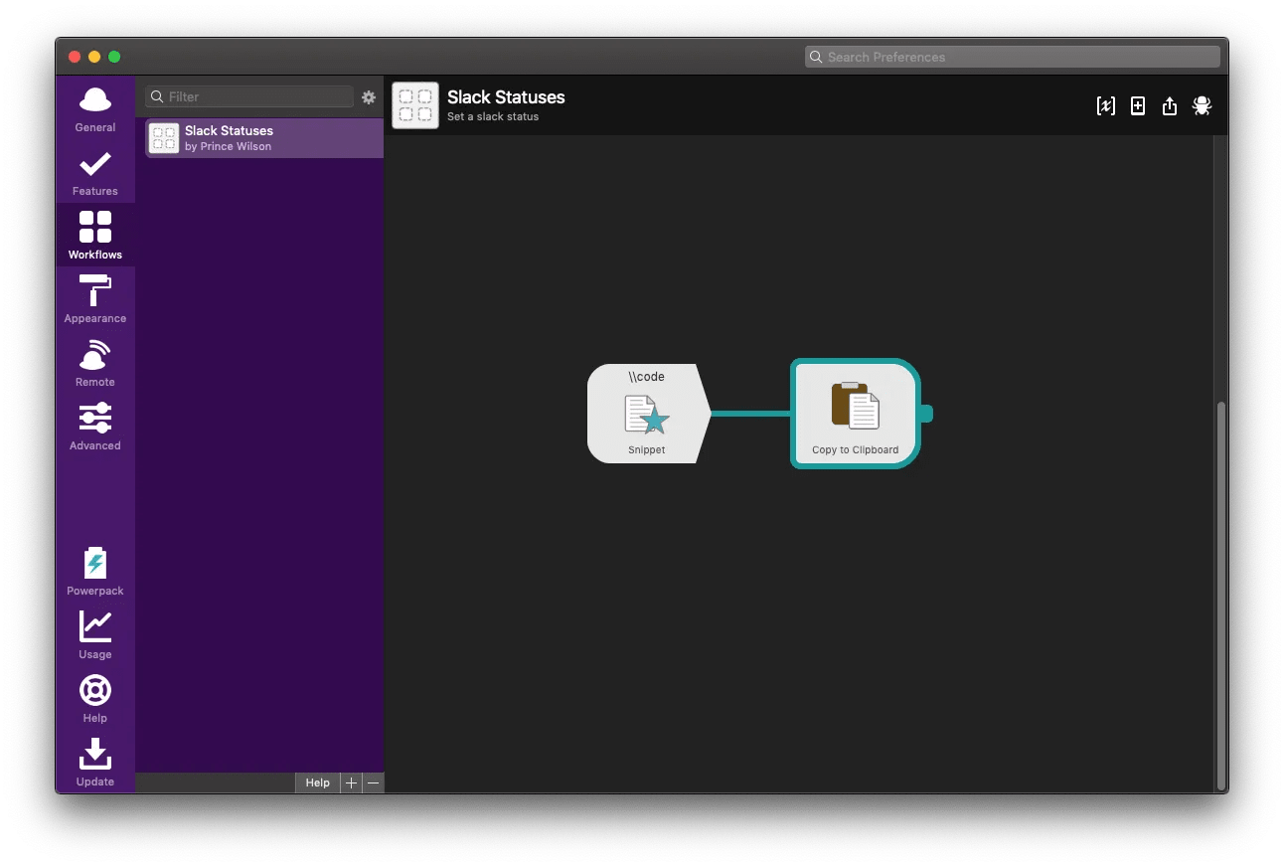Open the Features section in sidebar

(94, 172)
